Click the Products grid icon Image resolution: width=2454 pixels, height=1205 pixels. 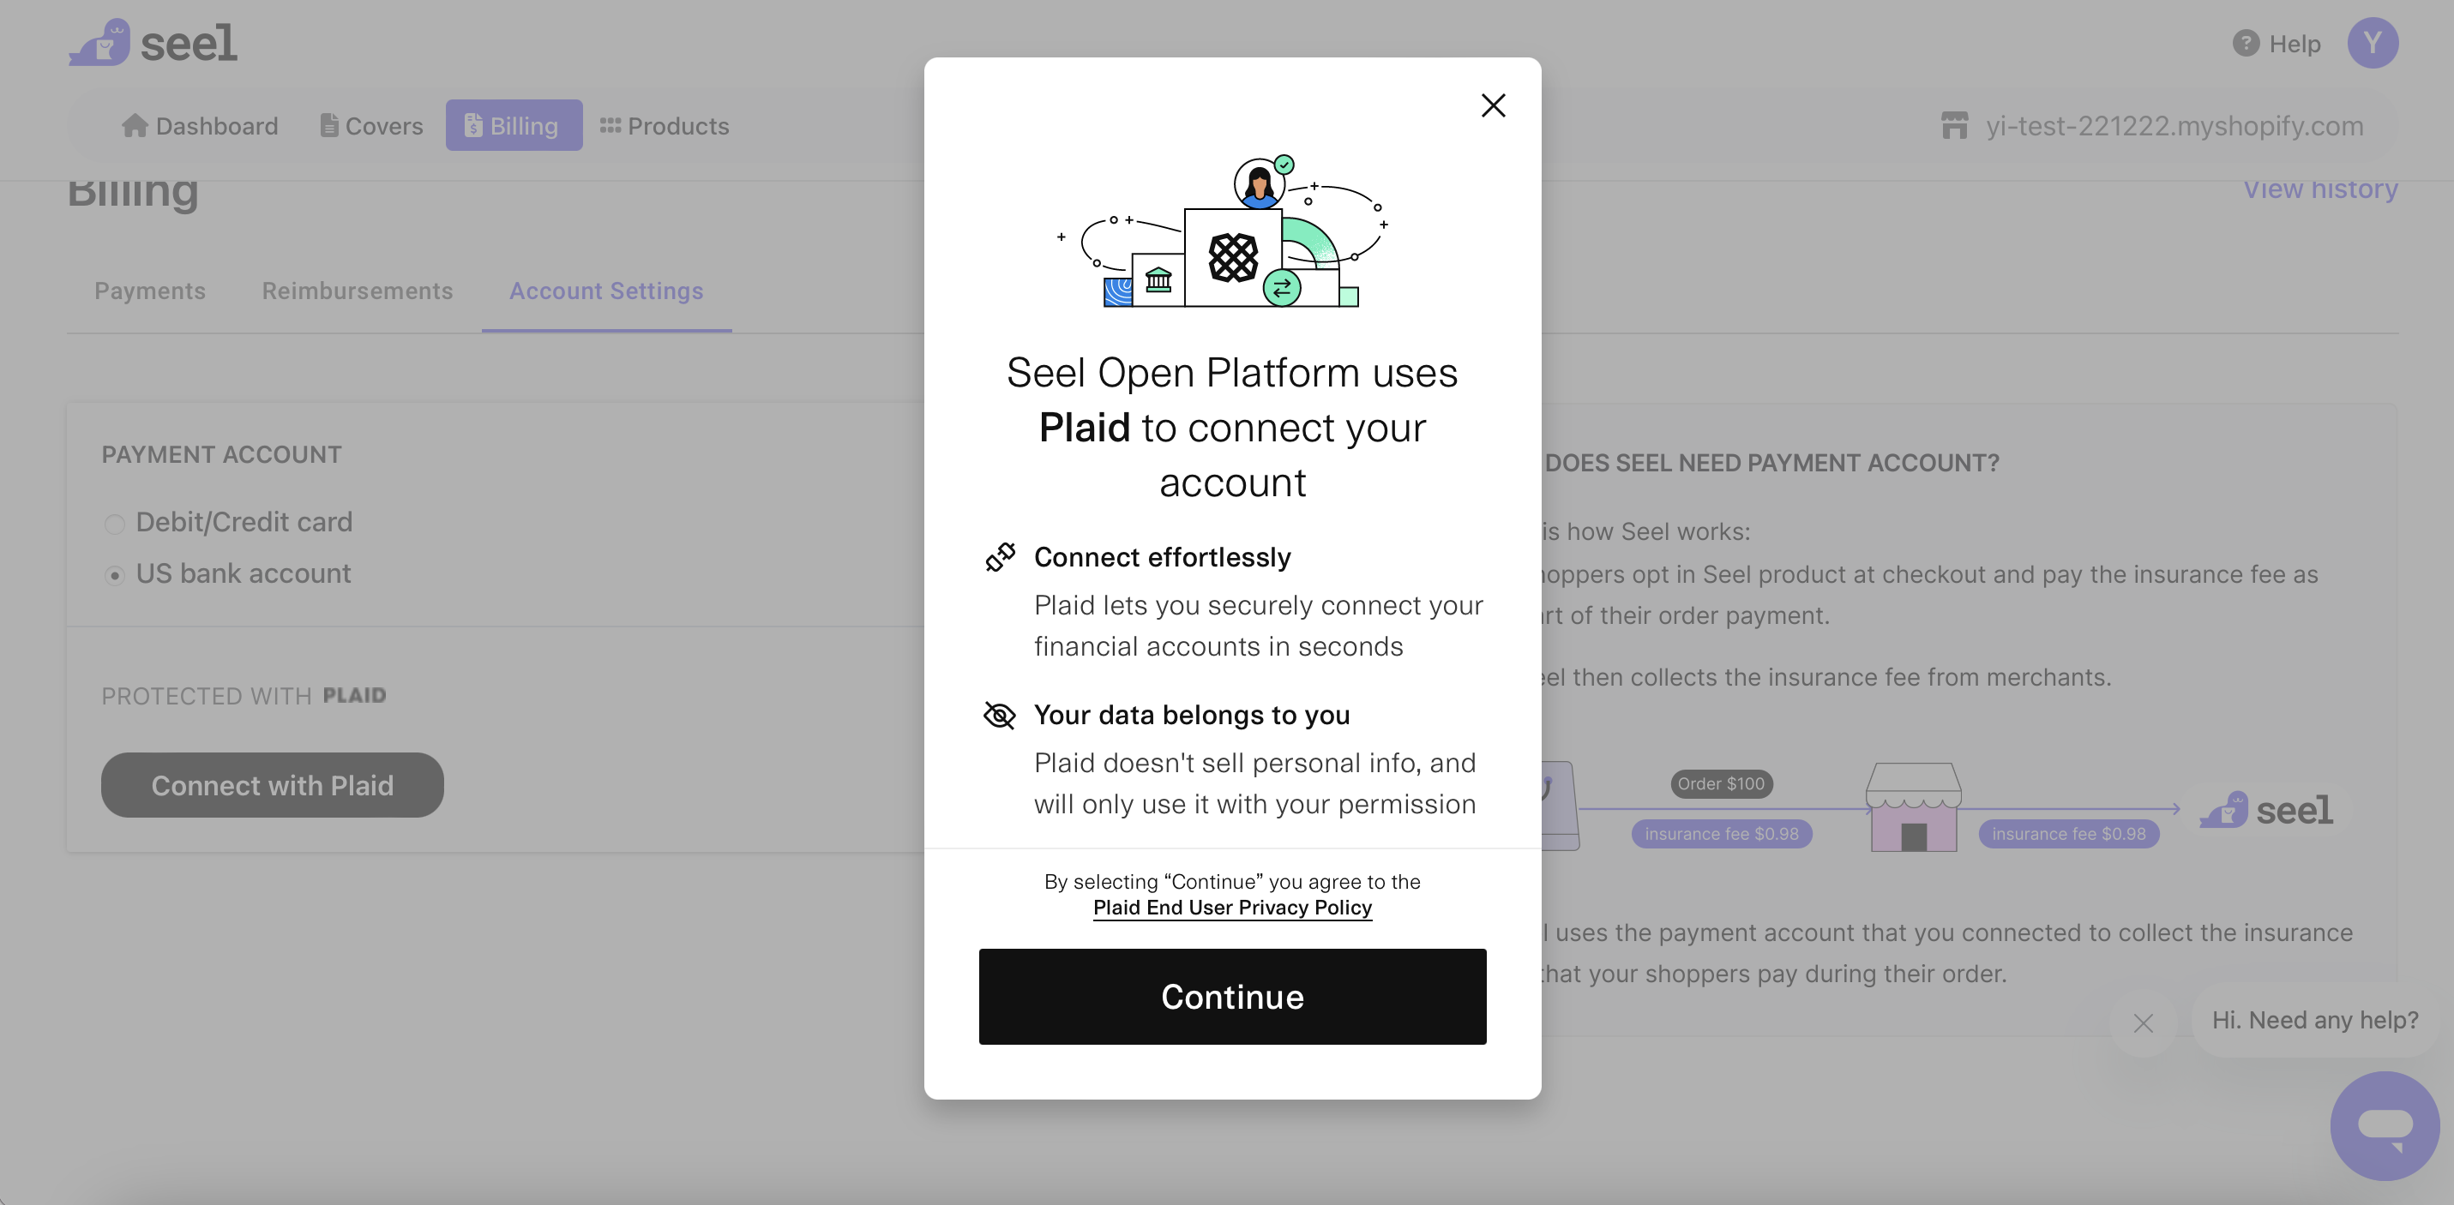(610, 126)
